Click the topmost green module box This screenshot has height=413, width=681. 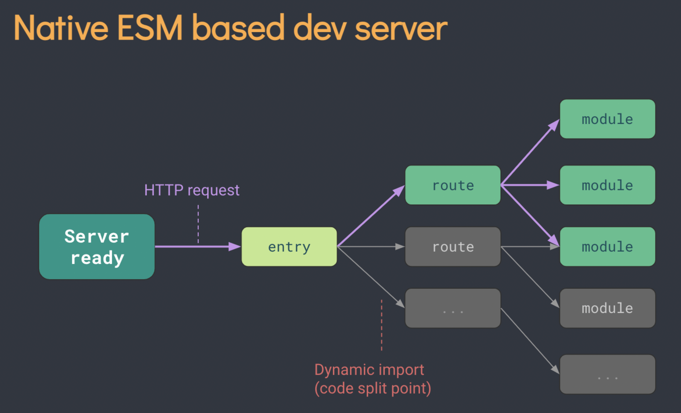[x=607, y=119]
